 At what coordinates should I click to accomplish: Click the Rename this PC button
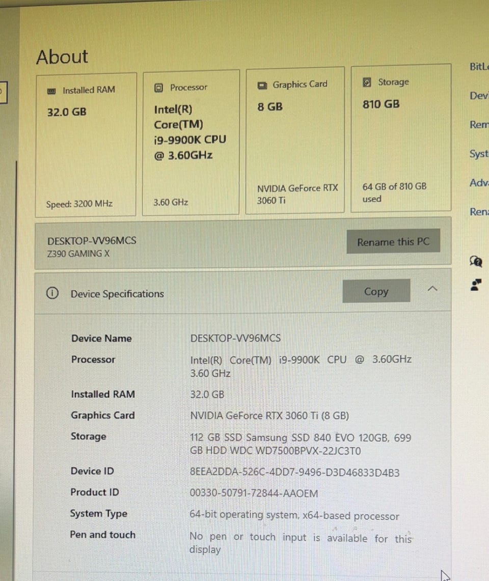tap(393, 241)
